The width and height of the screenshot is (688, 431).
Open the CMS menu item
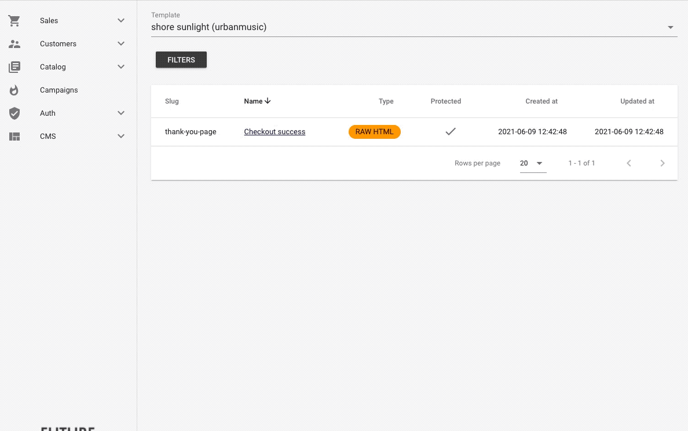click(68, 137)
